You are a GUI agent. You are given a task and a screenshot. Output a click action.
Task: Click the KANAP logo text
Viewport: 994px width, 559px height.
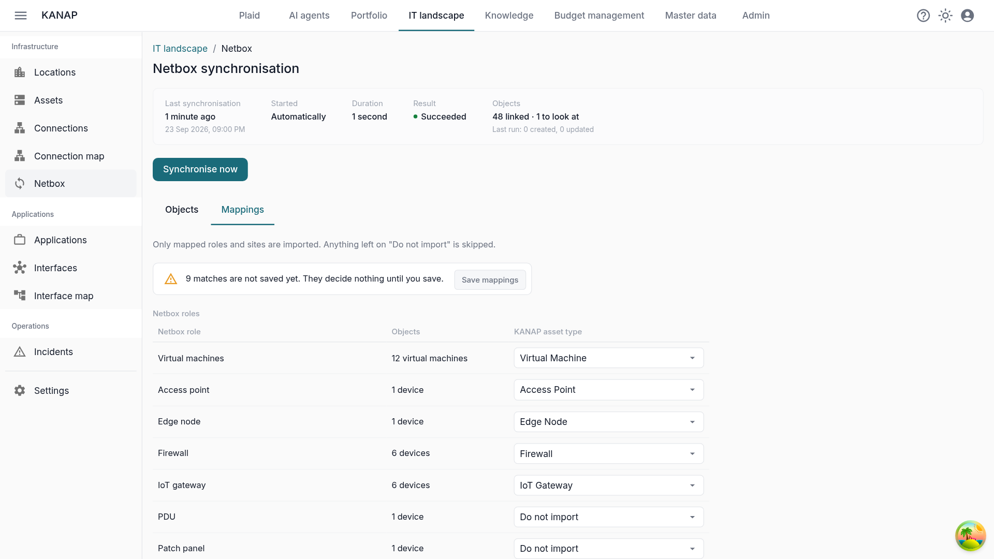[x=60, y=15]
